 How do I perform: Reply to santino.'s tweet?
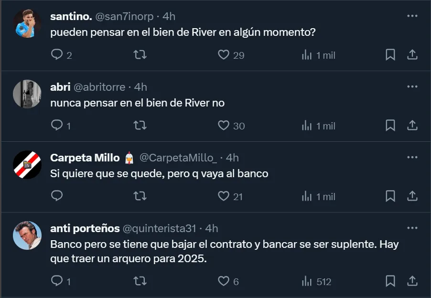[x=57, y=55]
